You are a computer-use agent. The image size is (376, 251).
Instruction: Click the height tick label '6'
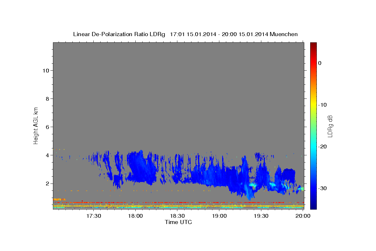[x=47, y=127]
